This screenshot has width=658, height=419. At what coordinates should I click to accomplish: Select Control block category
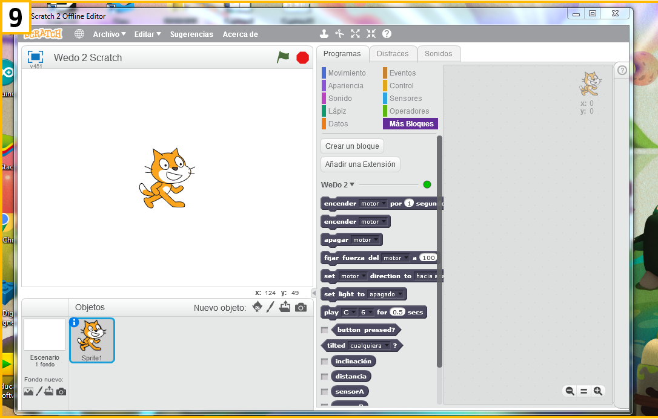[x=398, y=85]
